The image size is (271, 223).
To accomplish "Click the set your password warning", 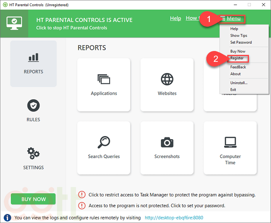I will point(156,206).
